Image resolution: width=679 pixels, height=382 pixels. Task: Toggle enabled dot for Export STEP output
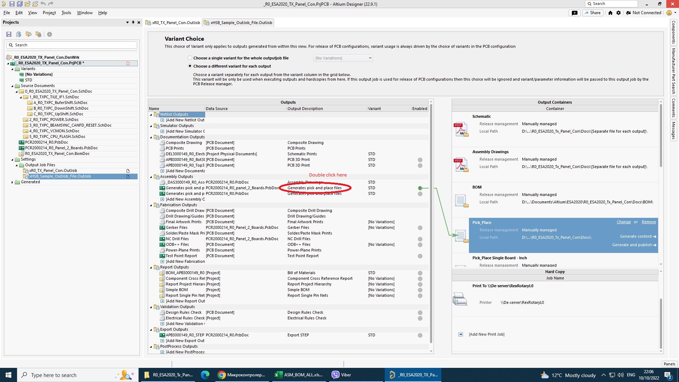(420, 335)
